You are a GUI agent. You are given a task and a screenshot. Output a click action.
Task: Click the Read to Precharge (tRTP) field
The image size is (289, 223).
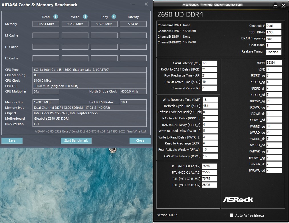[x=210, y=143]
